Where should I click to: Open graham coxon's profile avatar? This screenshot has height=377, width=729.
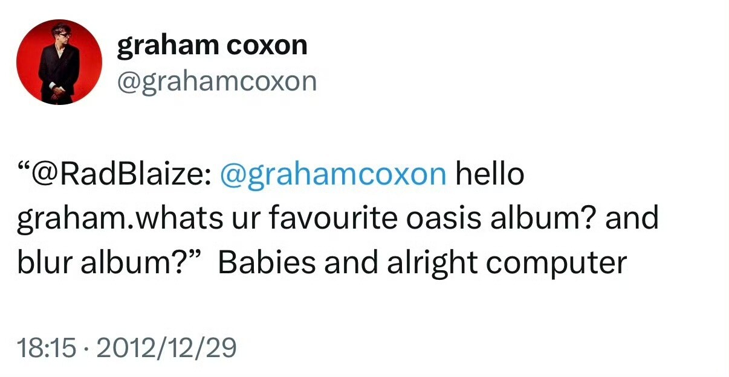click(59, 62)
